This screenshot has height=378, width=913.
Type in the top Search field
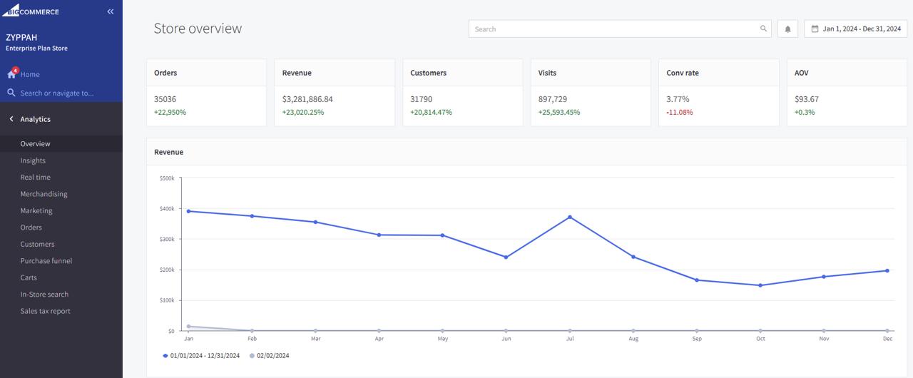click(619, 29)
